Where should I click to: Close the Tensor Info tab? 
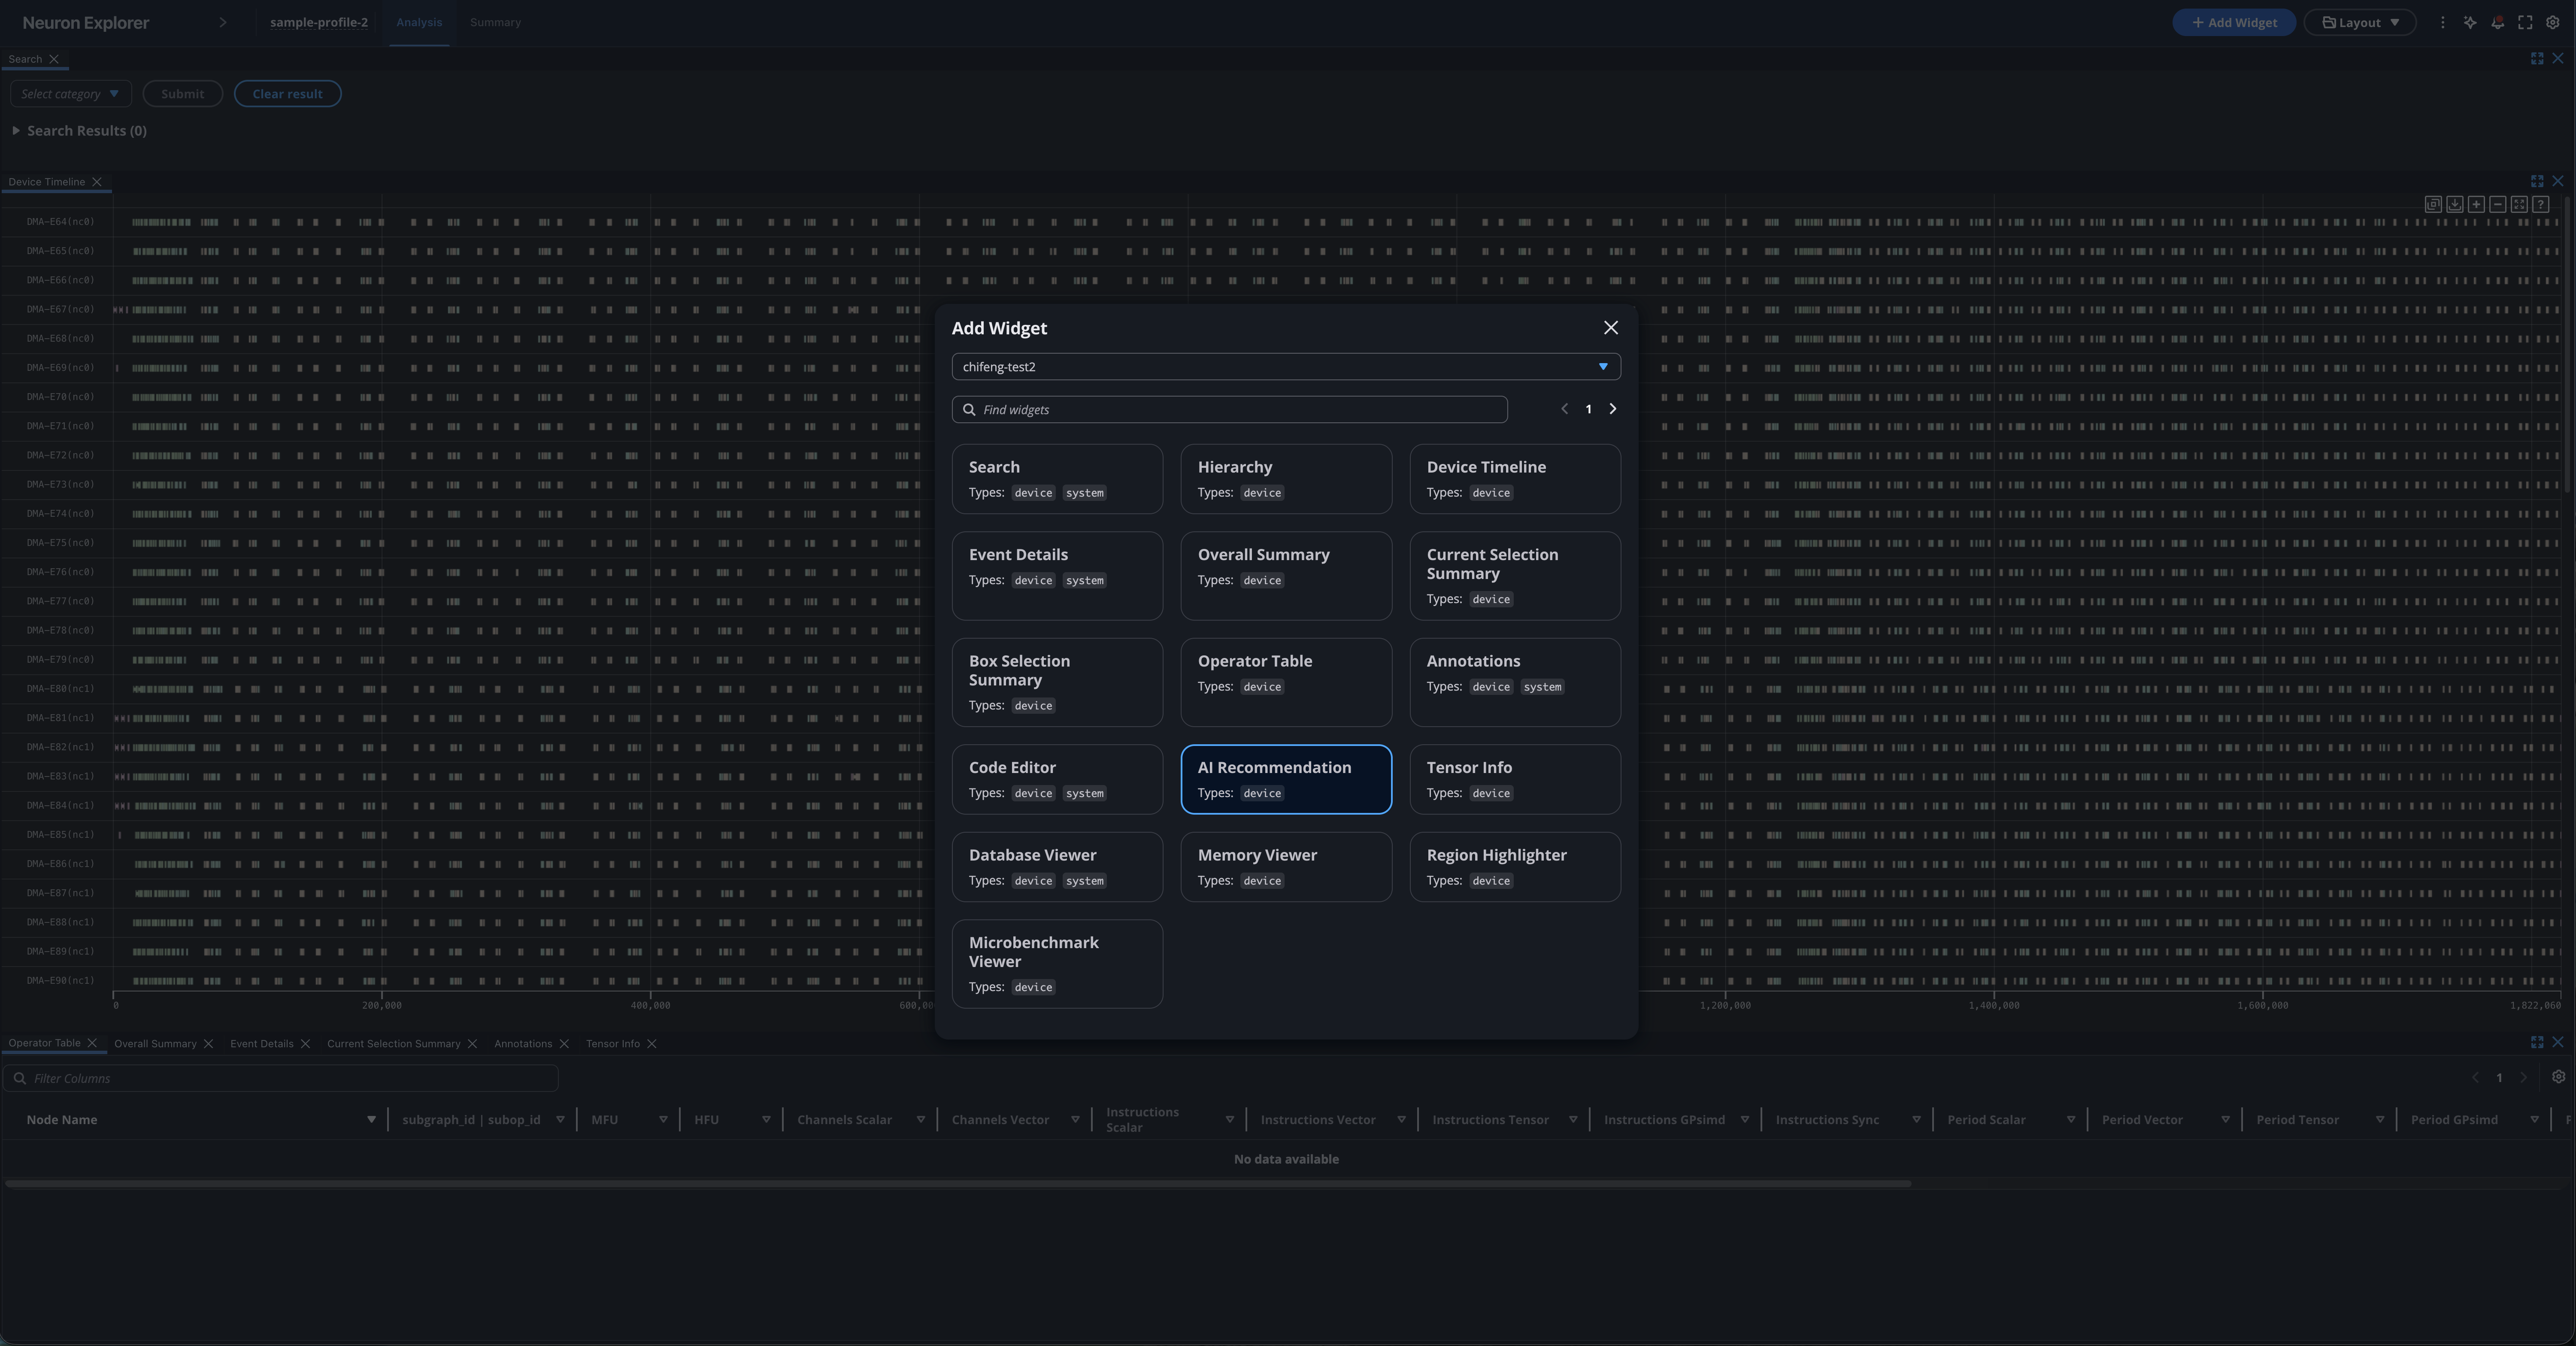coord(652,1044)
